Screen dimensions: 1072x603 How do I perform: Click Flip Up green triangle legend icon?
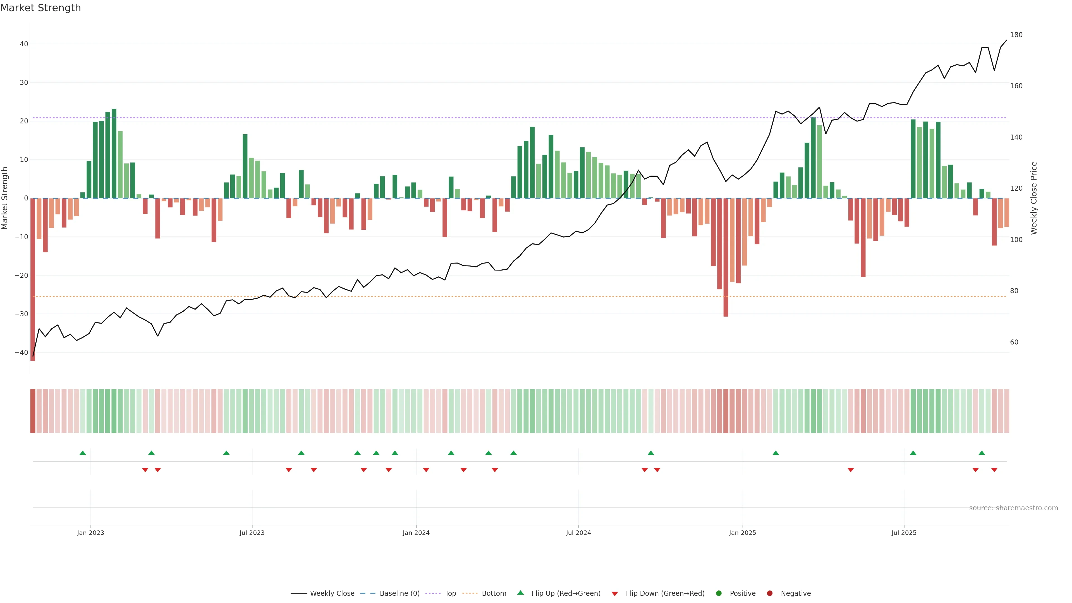(x=520, y=593)
